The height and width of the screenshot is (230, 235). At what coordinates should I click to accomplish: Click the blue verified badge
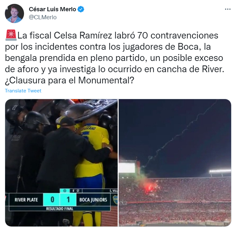point(81,9)
